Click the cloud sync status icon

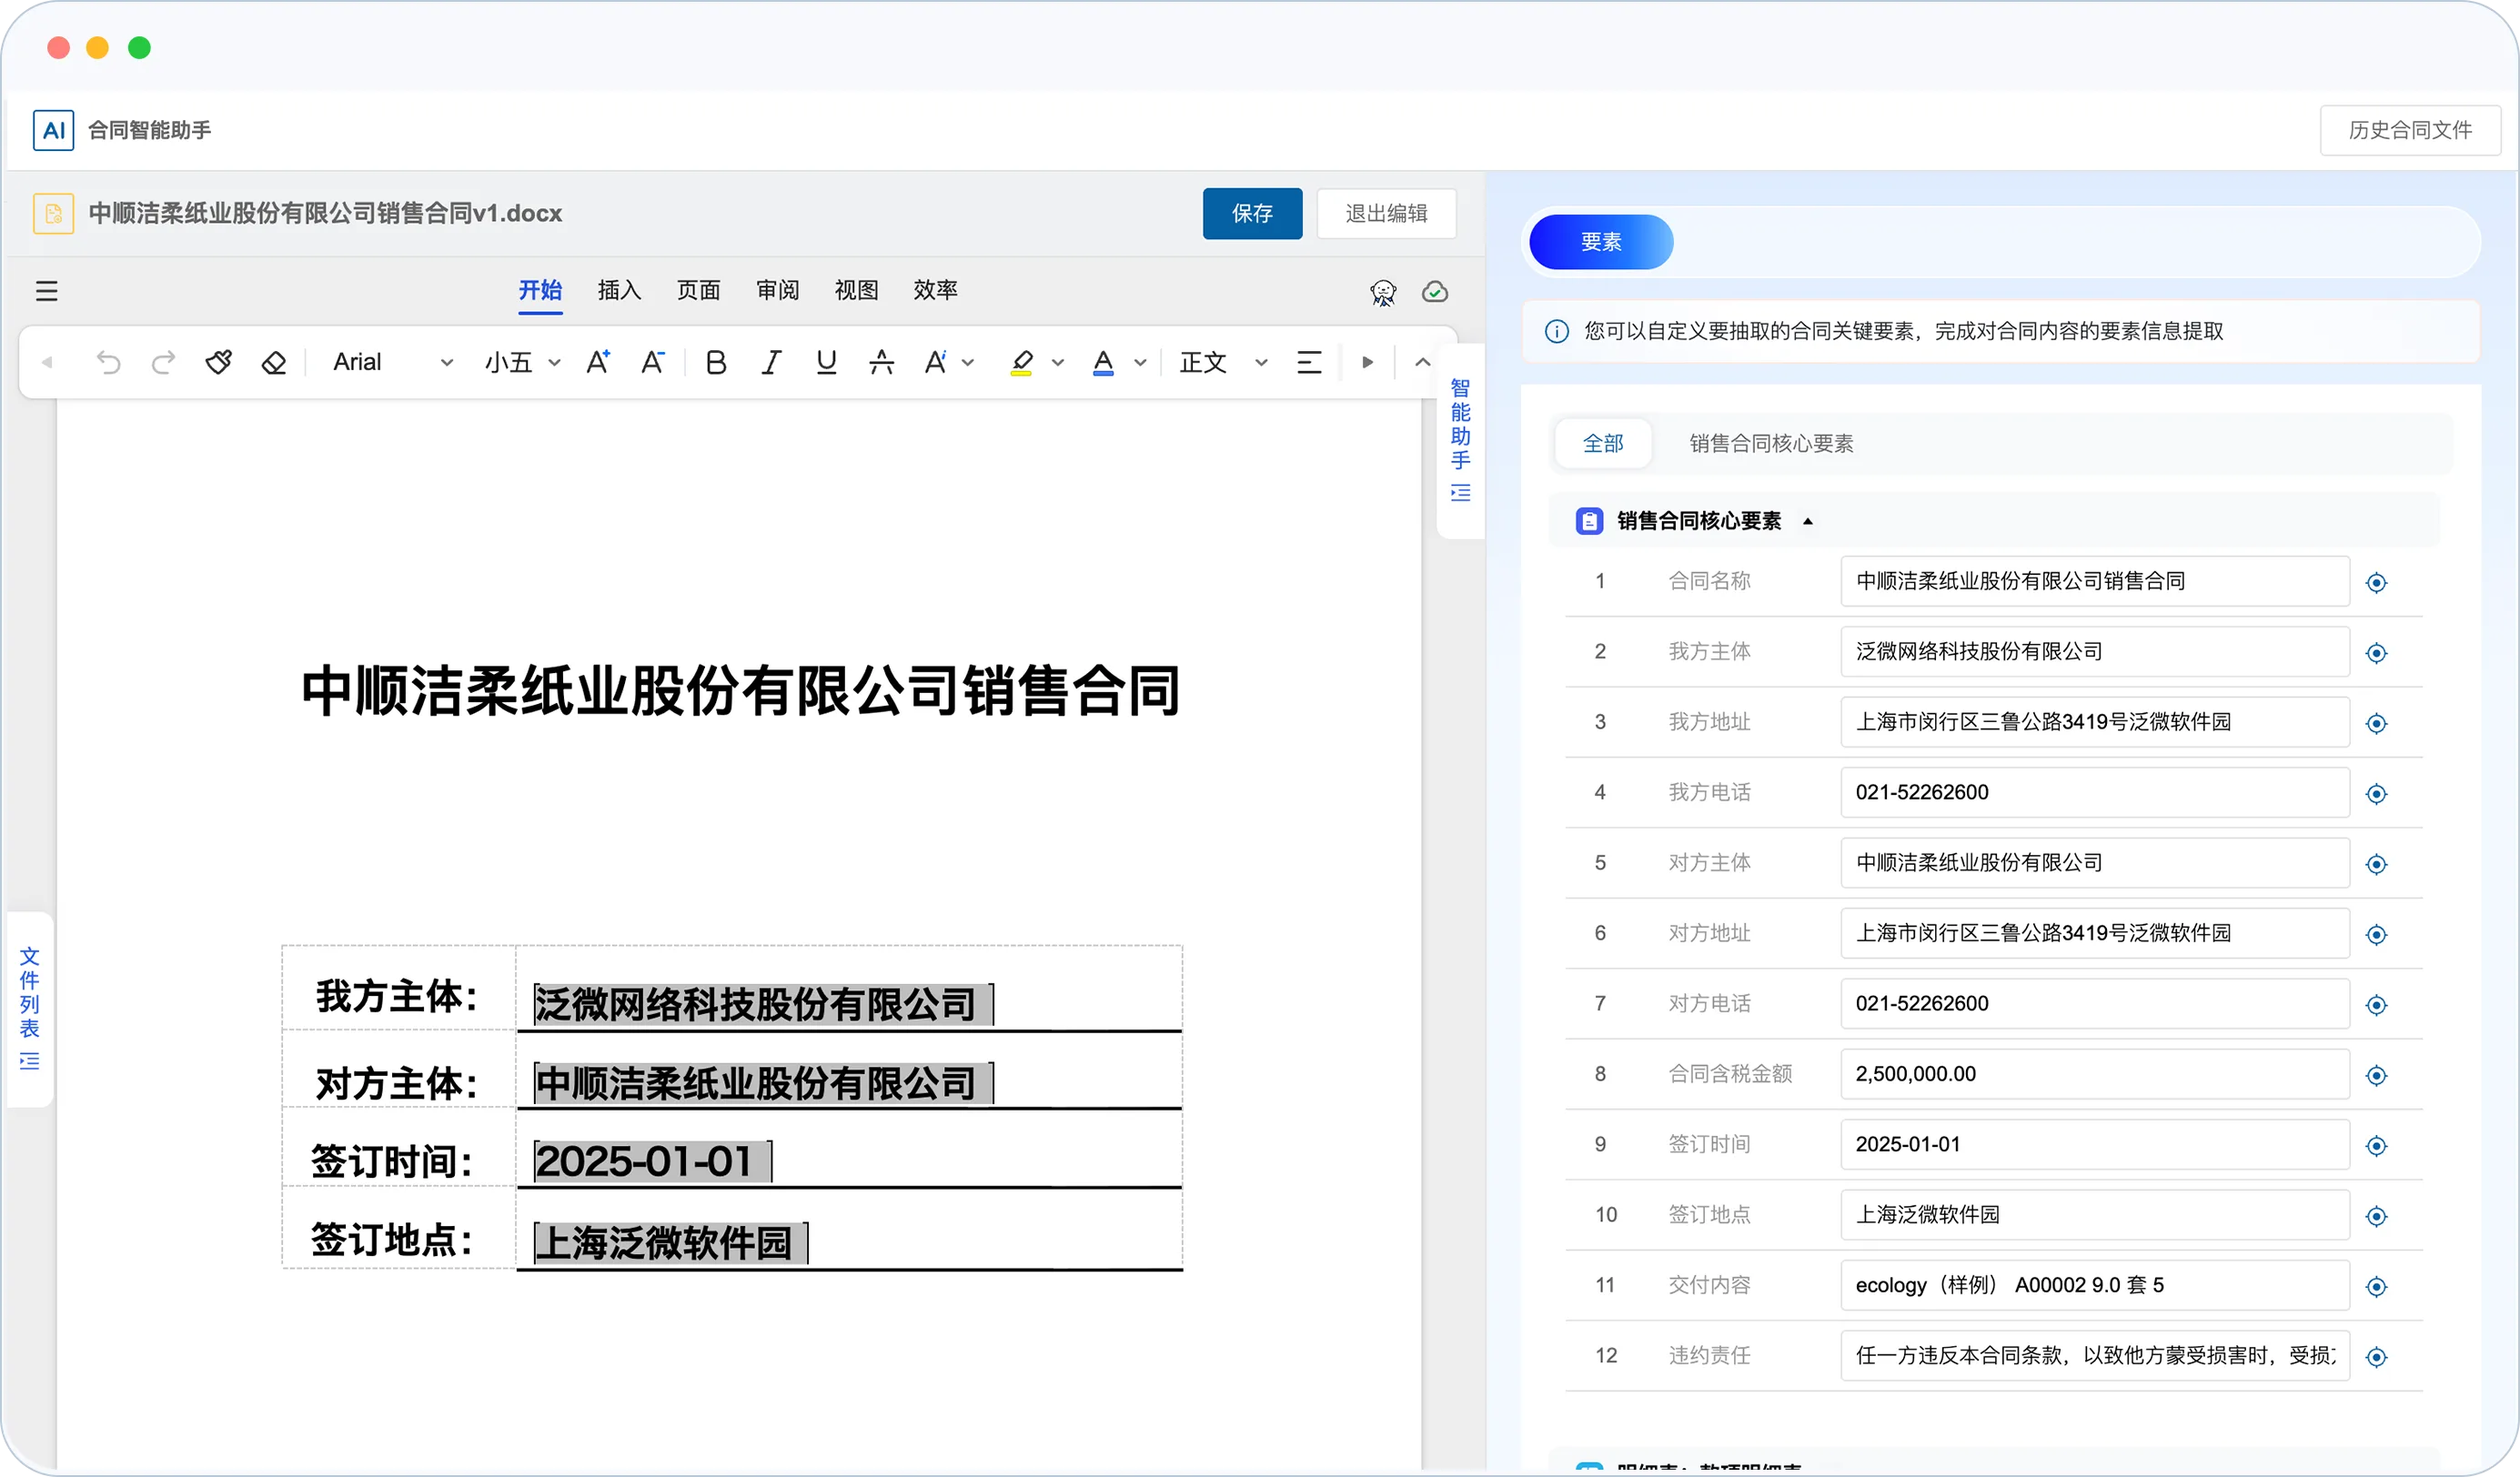(1435, 291)
